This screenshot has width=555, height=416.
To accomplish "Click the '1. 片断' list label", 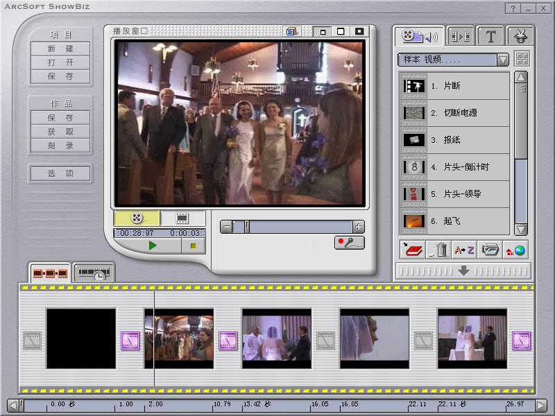I will coord(445,86).
